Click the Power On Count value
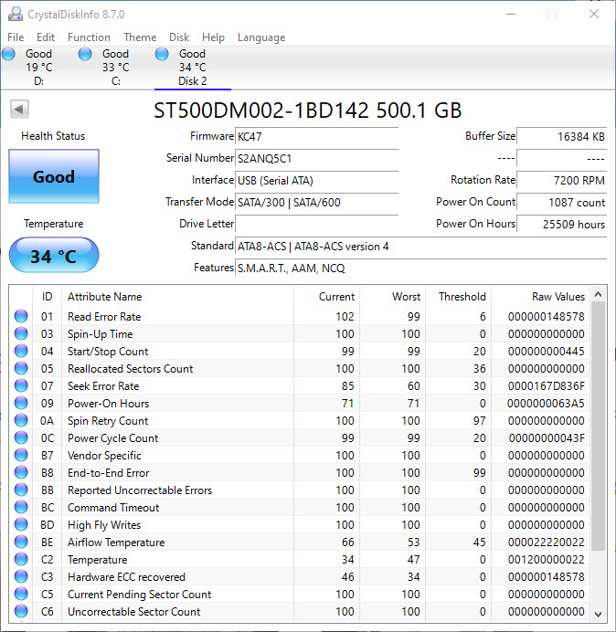 (x=561, y=203)
